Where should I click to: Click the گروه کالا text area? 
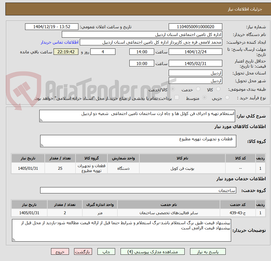point(138,141)
